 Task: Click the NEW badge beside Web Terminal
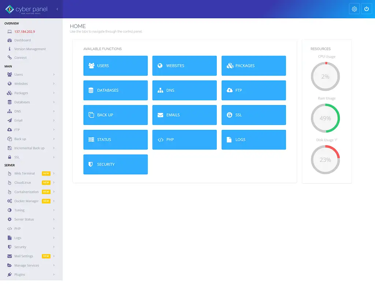(x=46, y=173)
